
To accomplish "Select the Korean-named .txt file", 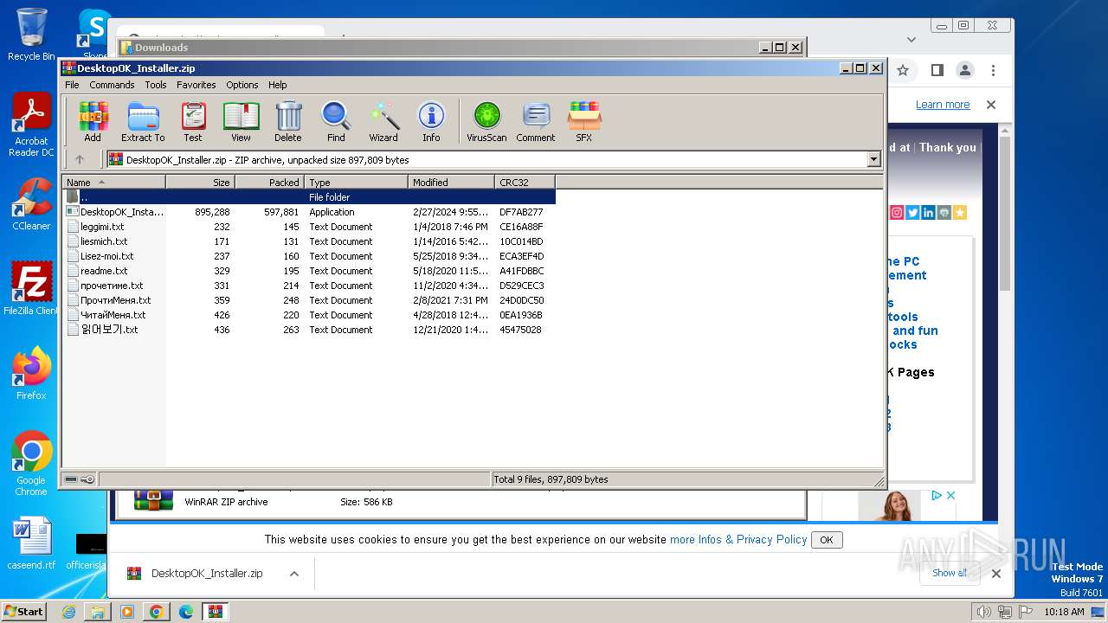I will [x=309, y=330].
